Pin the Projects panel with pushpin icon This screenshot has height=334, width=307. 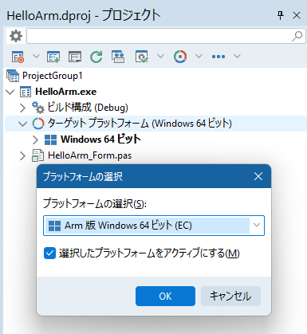[x=281, y=15]
